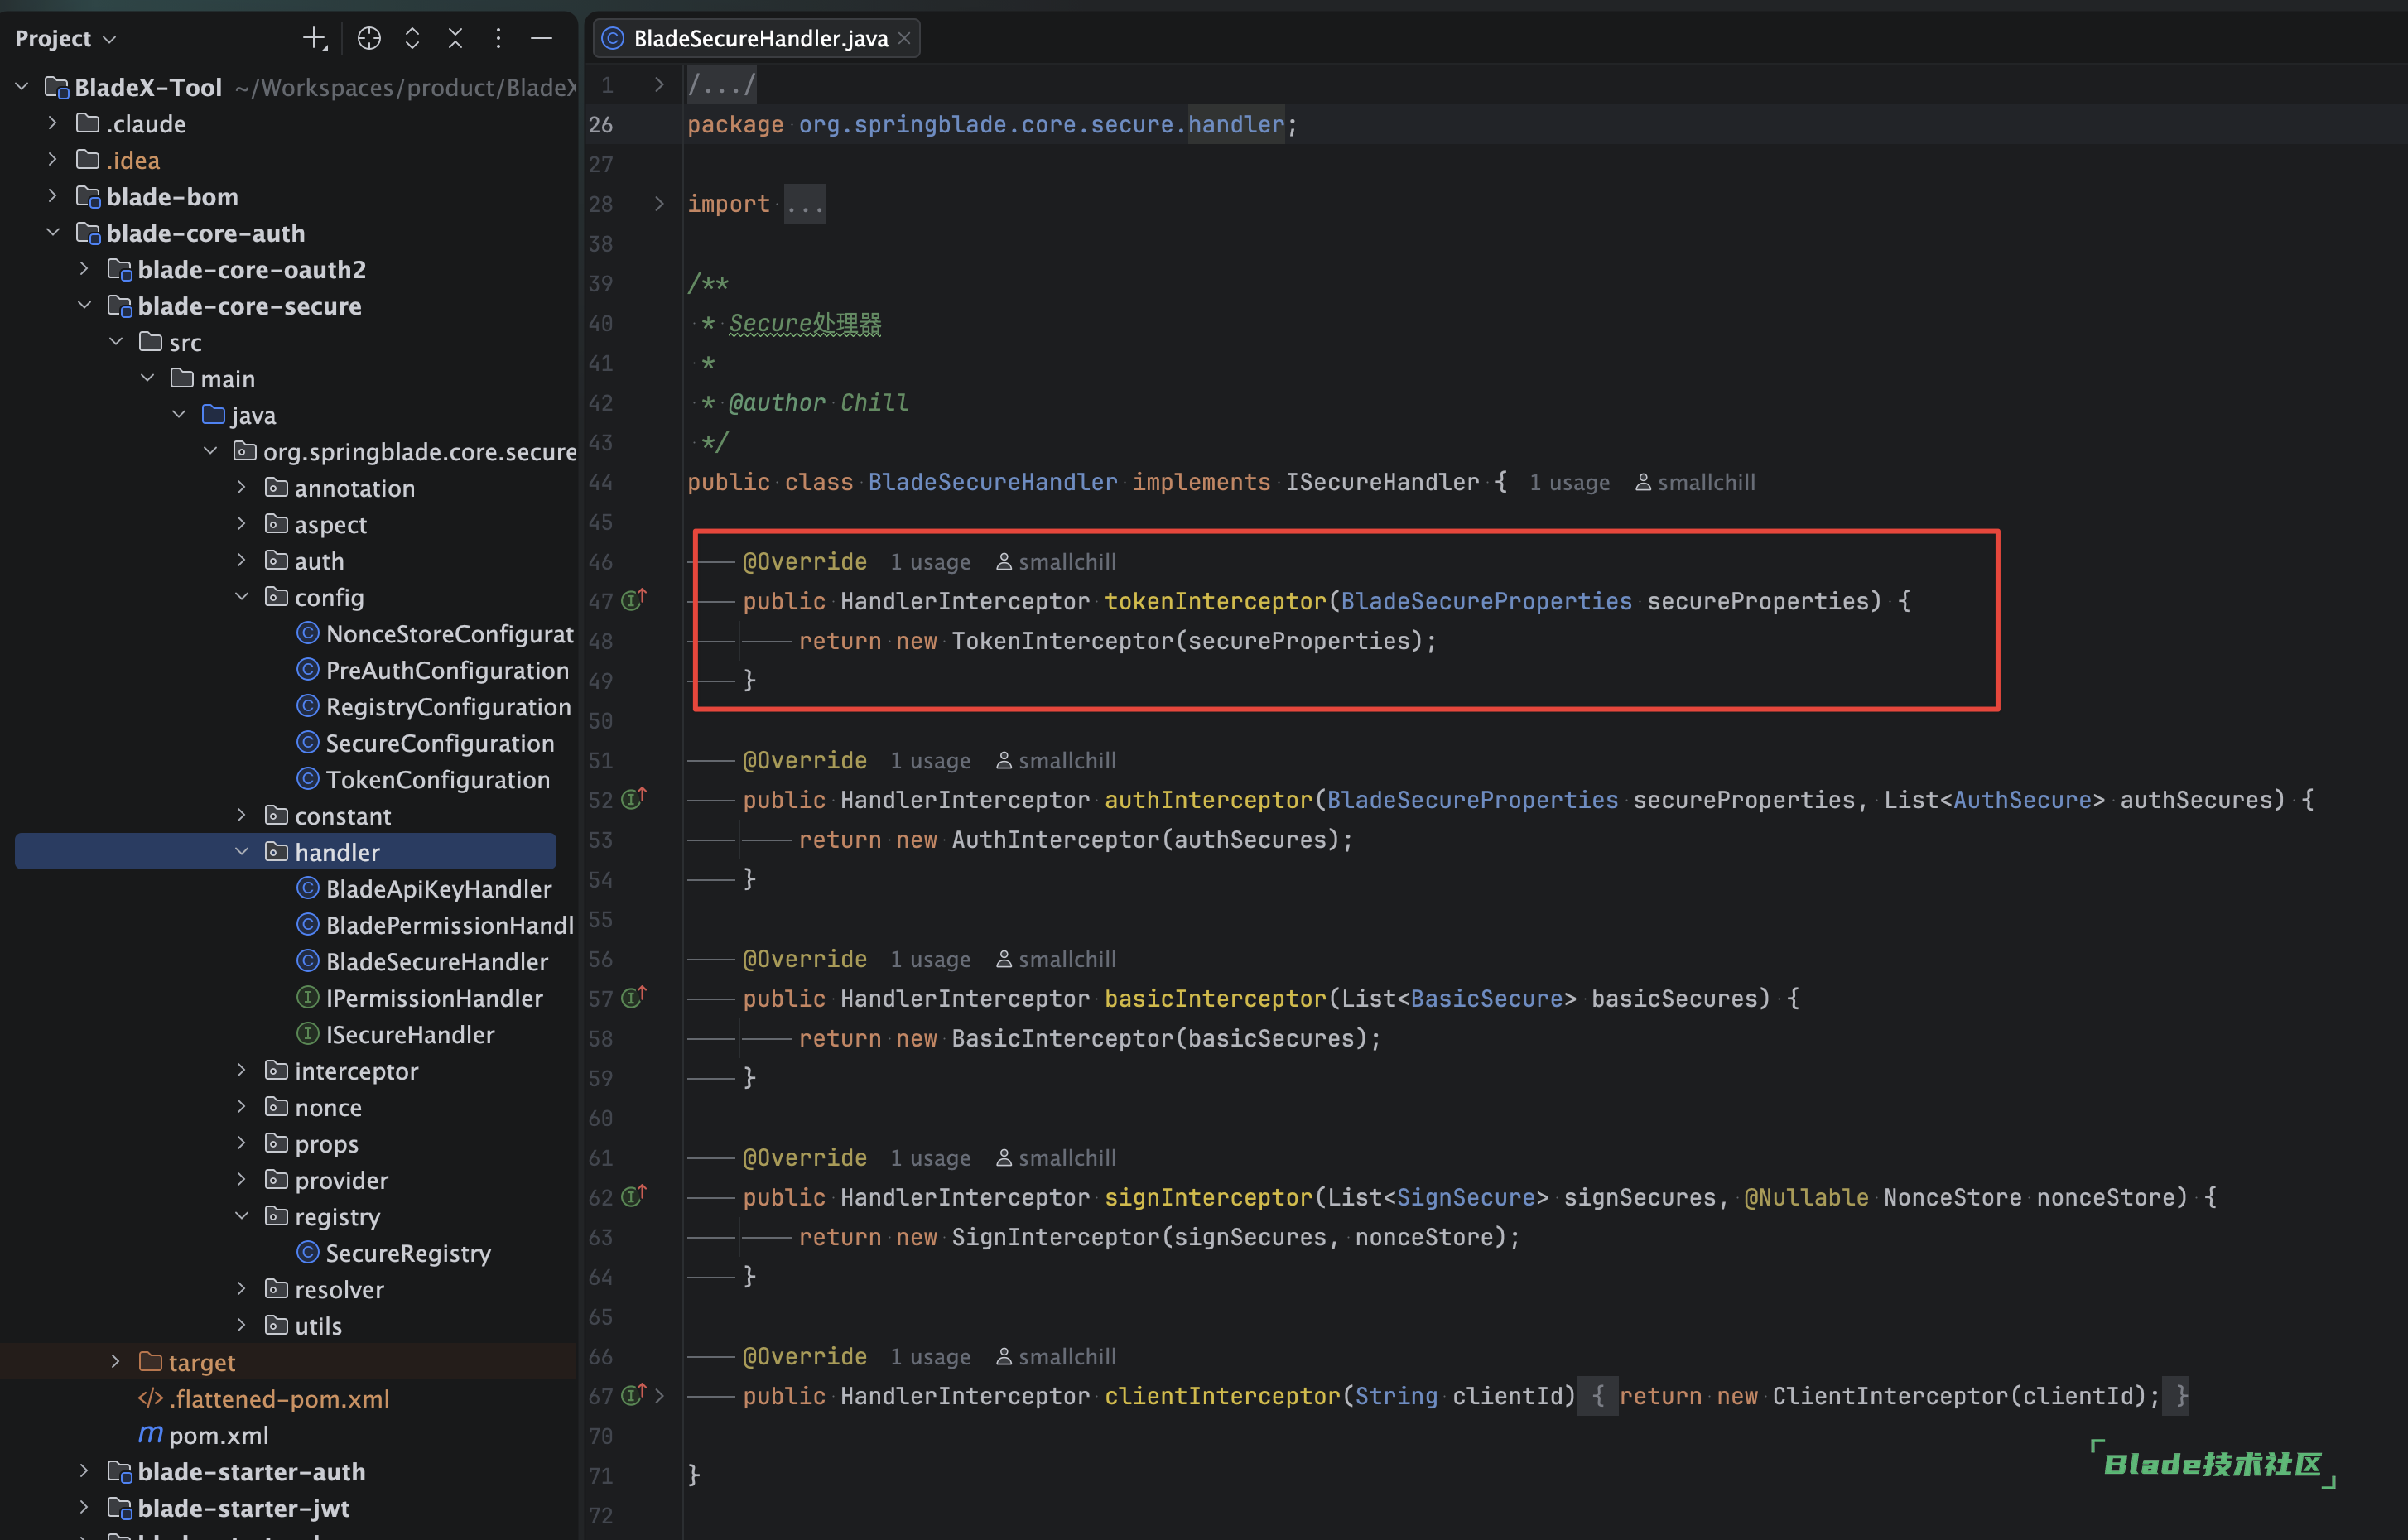Hide the Project panel with minimize dash
This screenshot has width=2408, height=1540.
(x=541, y=38)
